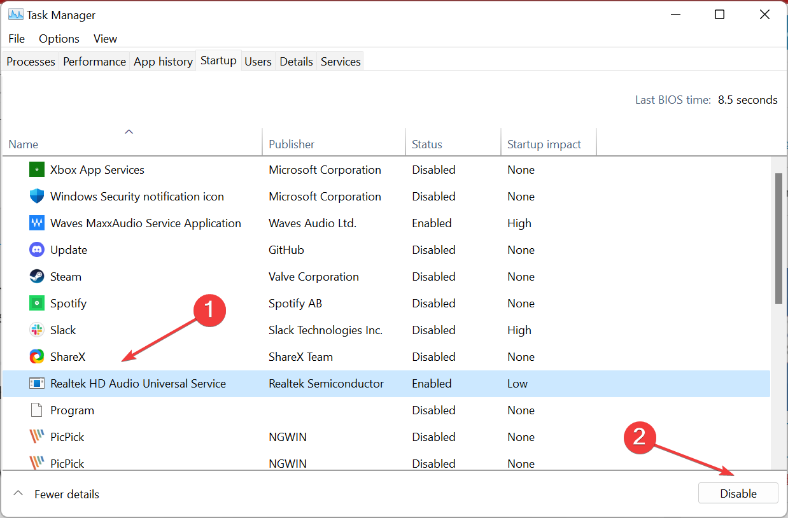Click the 8.5 seconds BIOS time value
This screenshot has width=788, height=518.
pyautogui.click(x=748, y=100)
